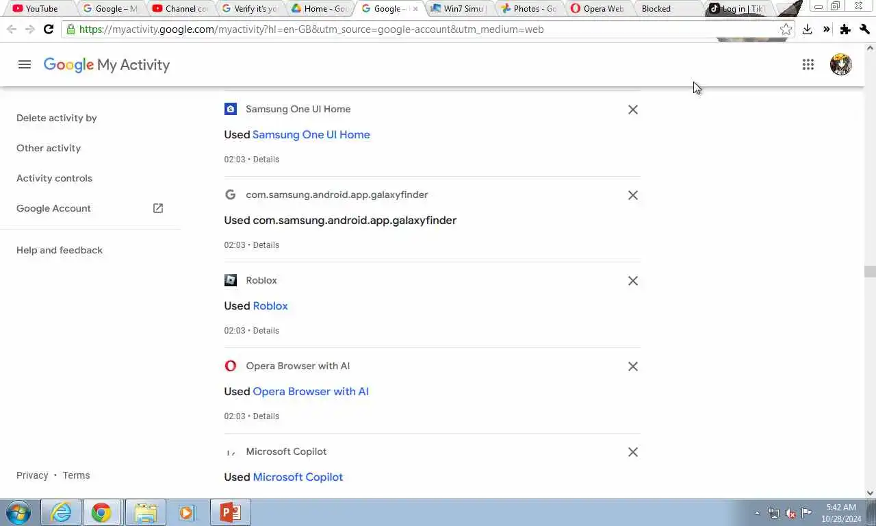Image resolution: width=876 pixels, height=526 pixels.
Task: Open the taskbar clock and date
Action: point(841,513)
